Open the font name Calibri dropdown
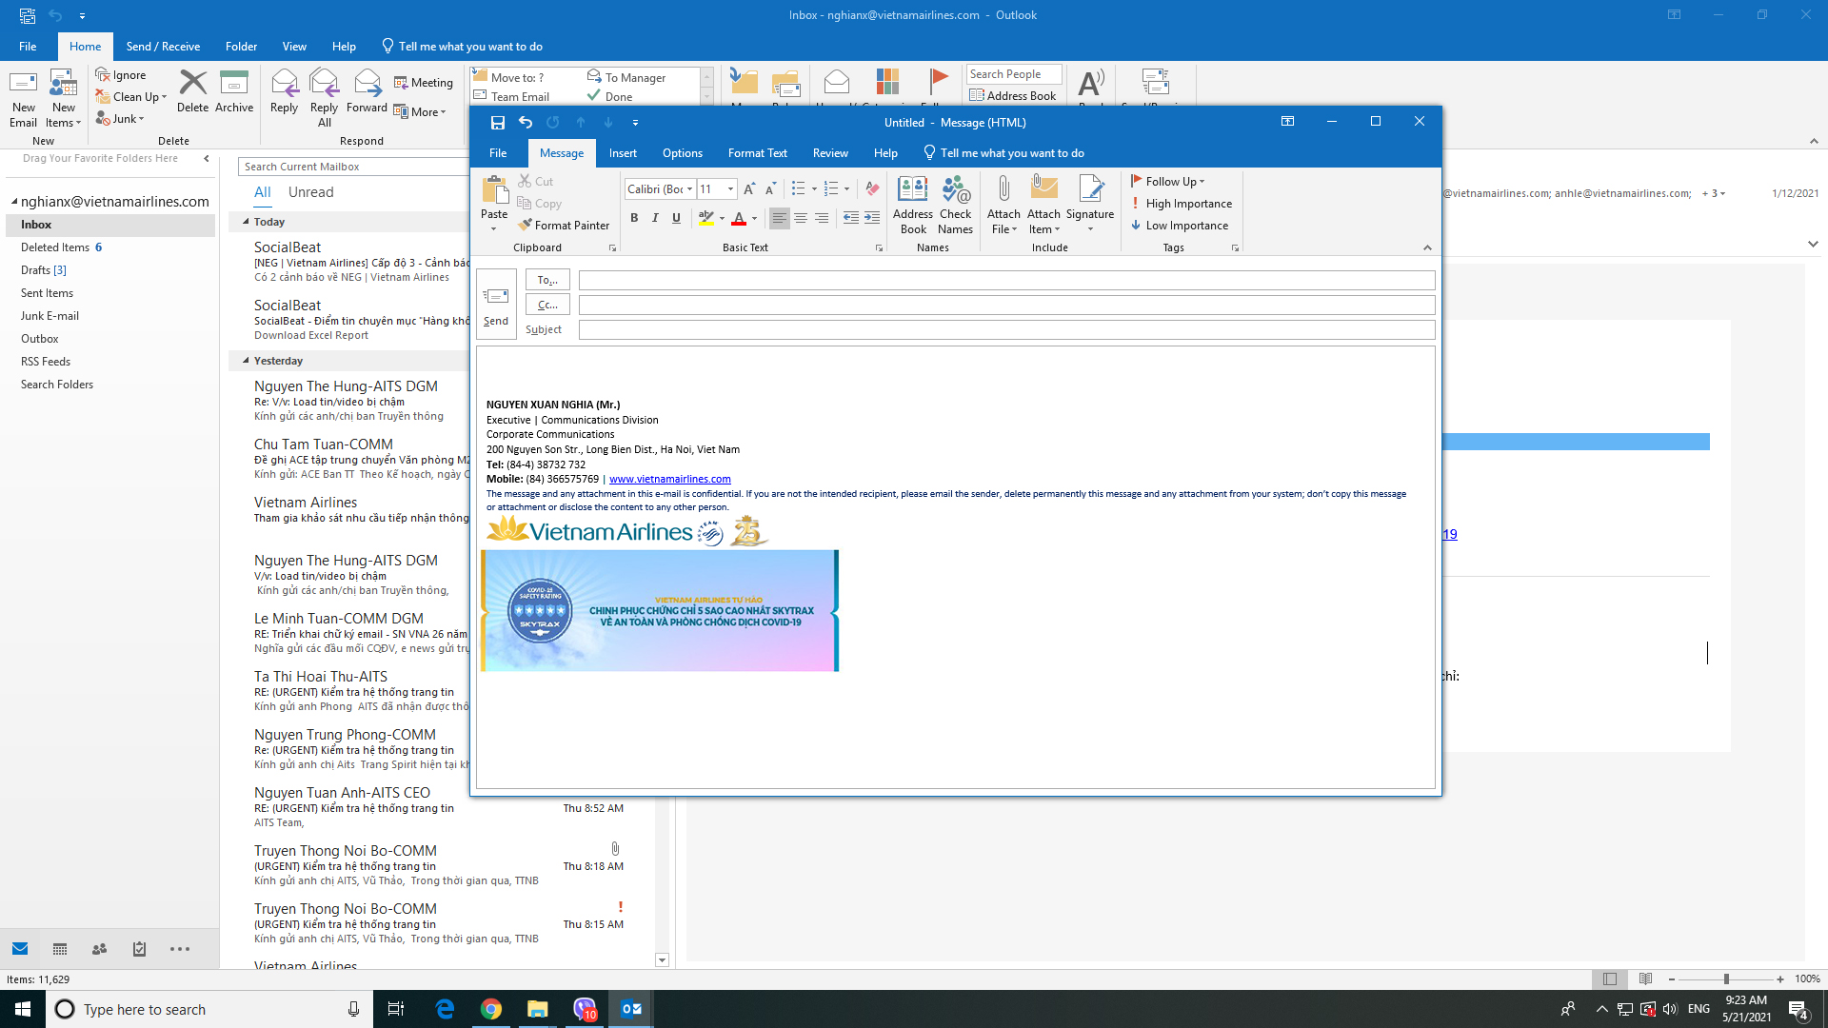1828x1028 pixels. click(689, 189)
